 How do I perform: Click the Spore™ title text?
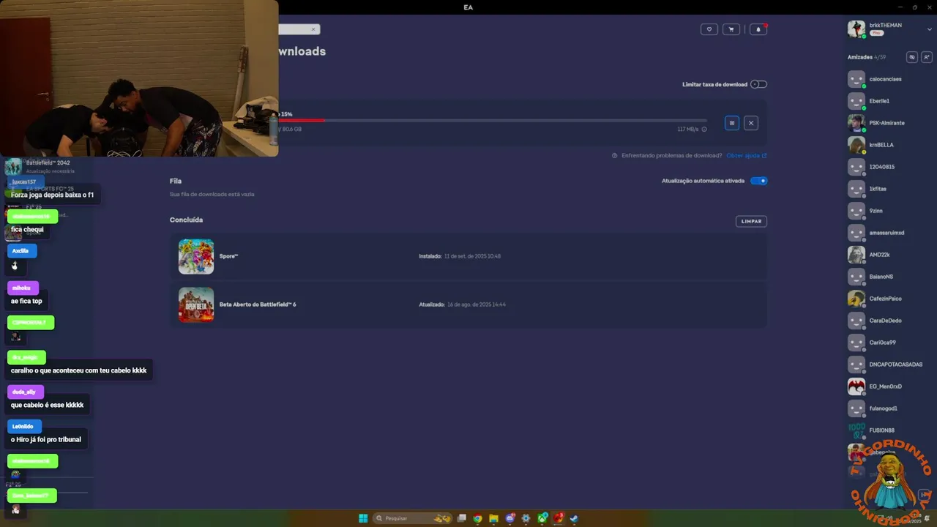pyautogui.click(x=229, y=256)
